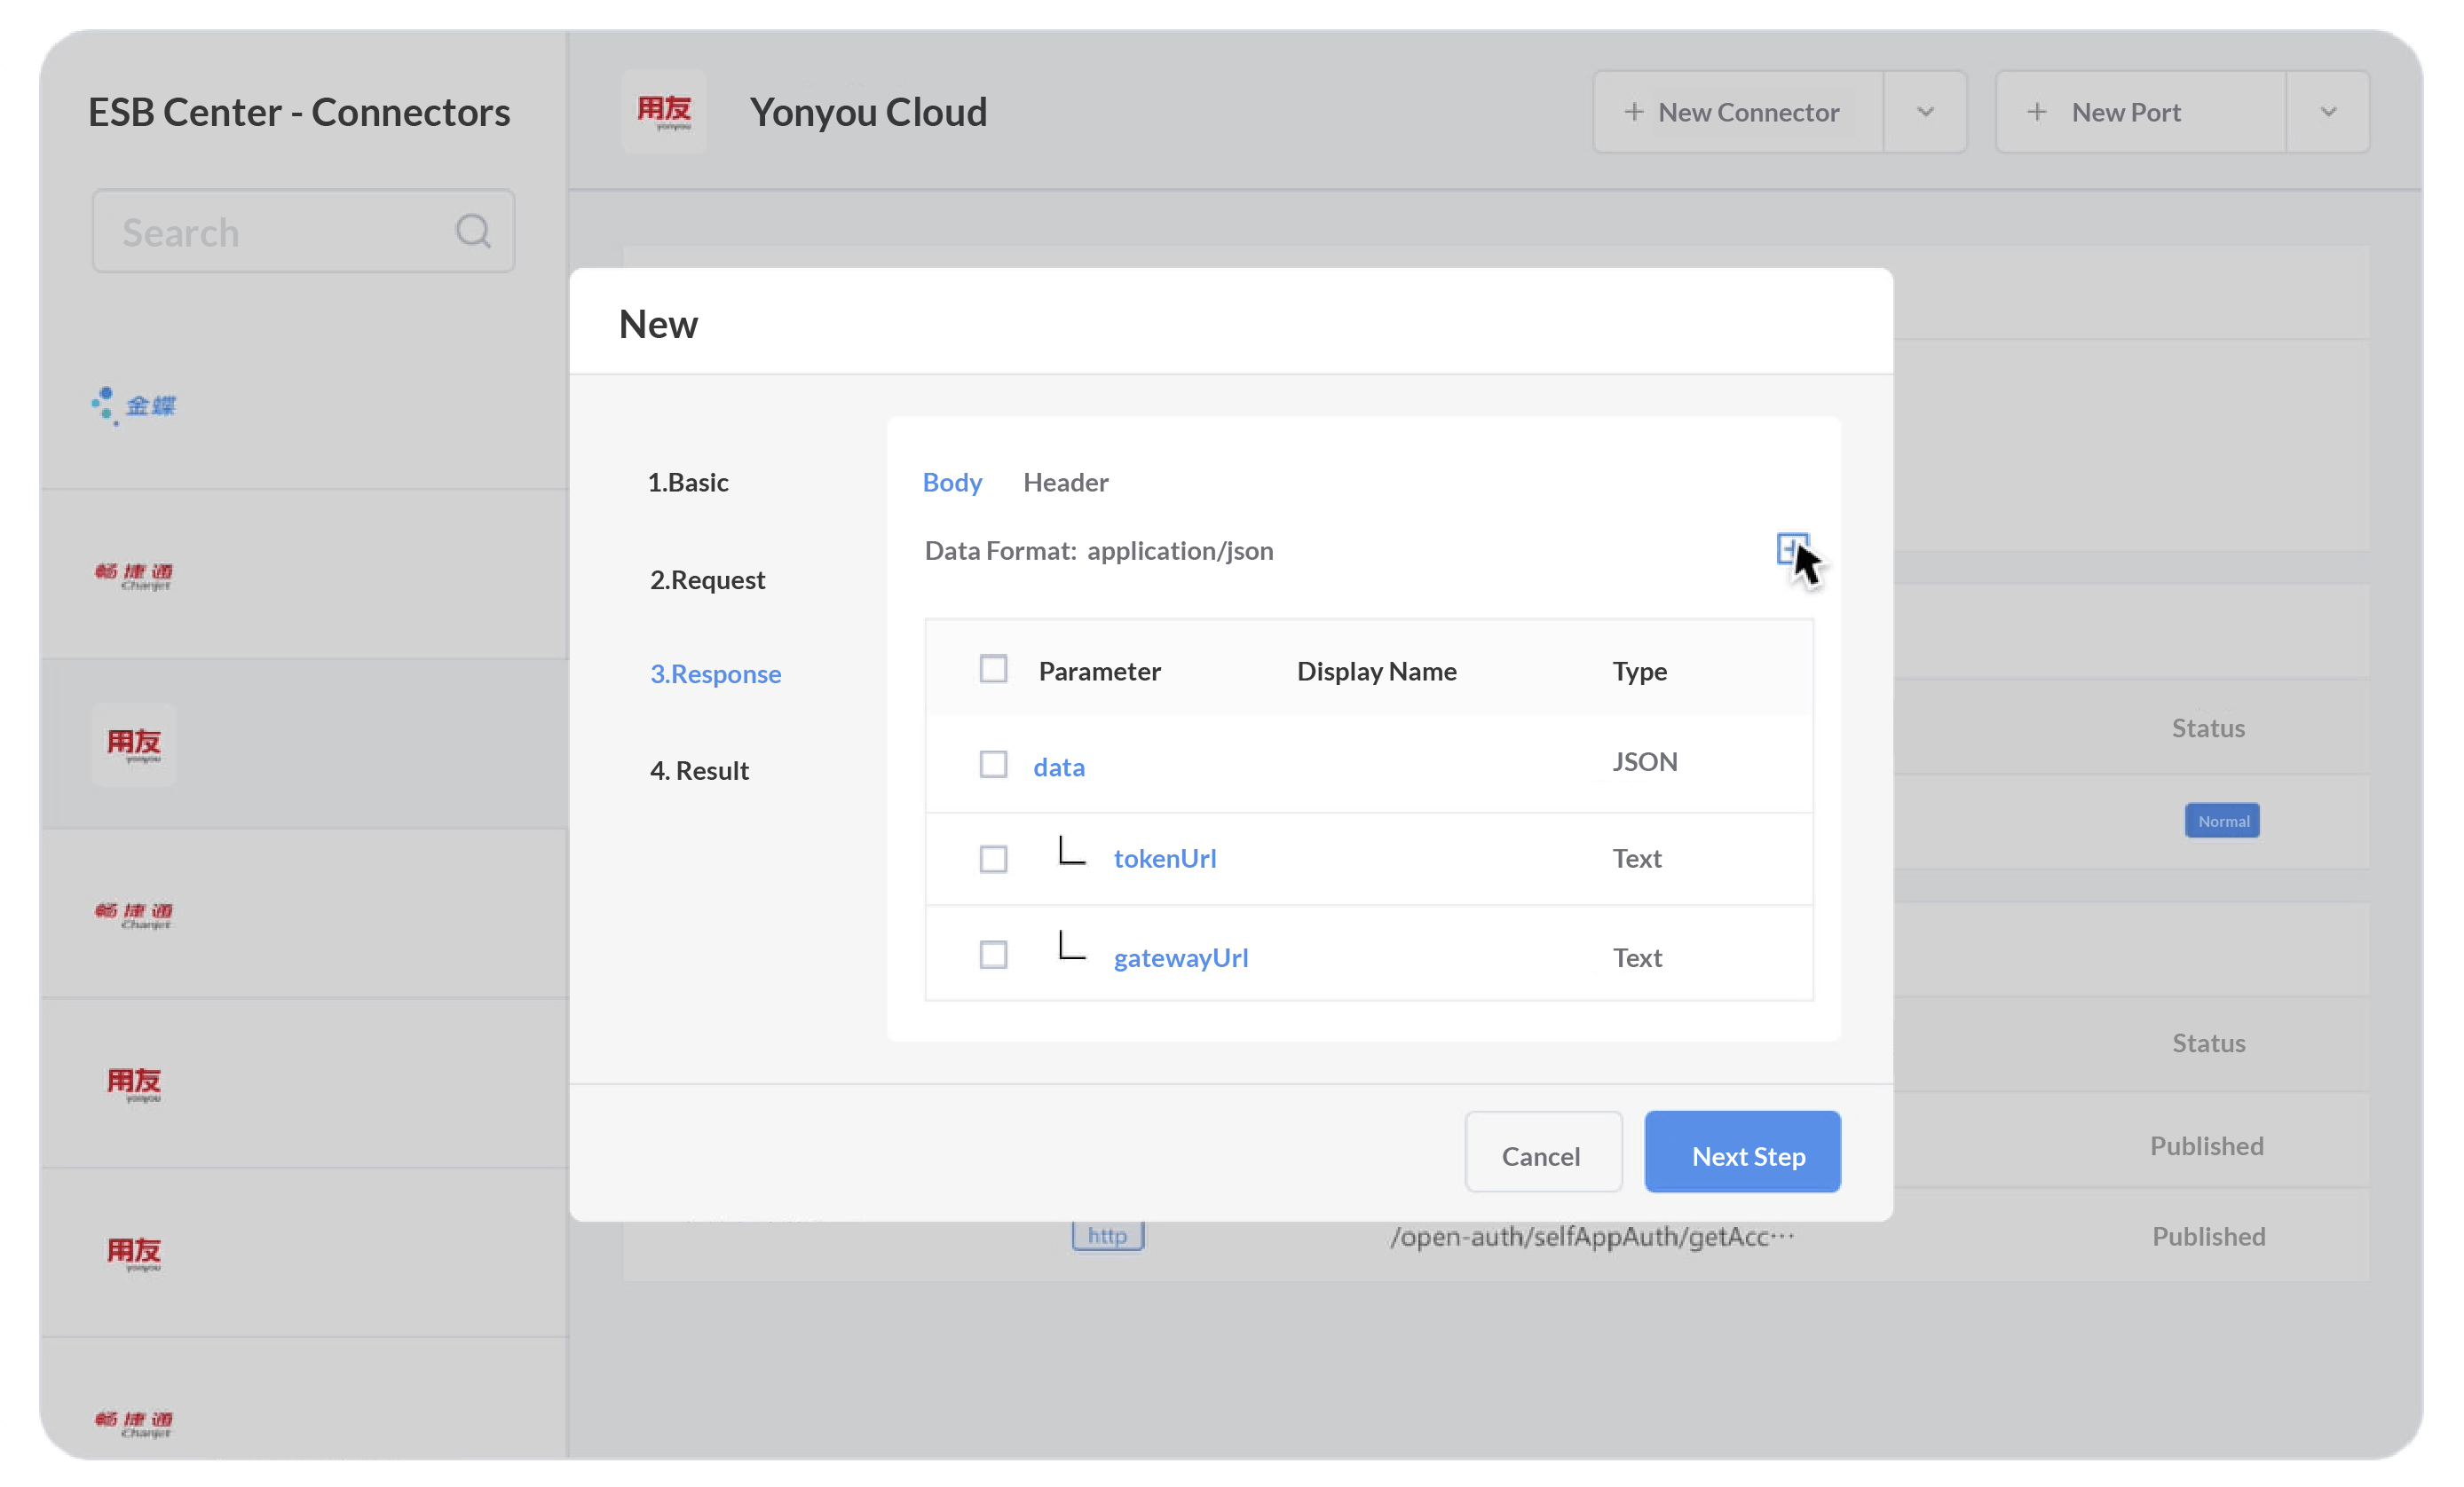Click the Next Step button

(x=1742, y=1153)
